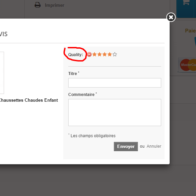Click the Annuler link
Image resolution: width=196 pixels, height=196 pixels.
click(x=154, y=146)
